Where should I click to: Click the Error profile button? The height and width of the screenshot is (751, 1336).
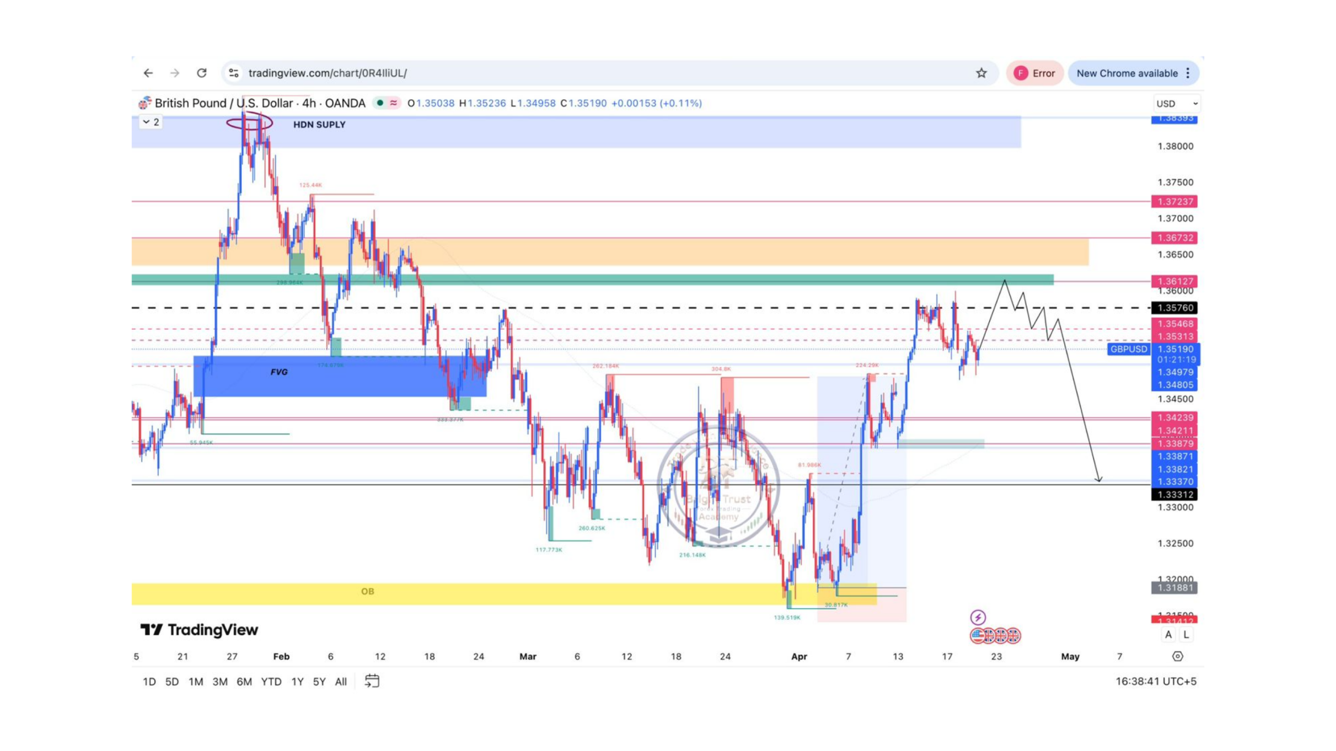pyautogui.click(x=1034, y=73)
